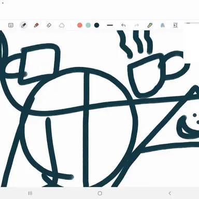Undo the last stroke
The width and height of the screenshot is (199, 199).
pyautogui.click(x=123, y=25)
